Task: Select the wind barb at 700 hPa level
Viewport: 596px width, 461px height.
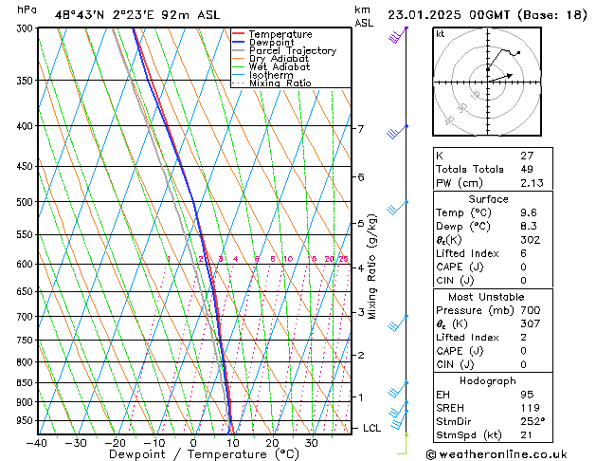Action: coord(399,323)
